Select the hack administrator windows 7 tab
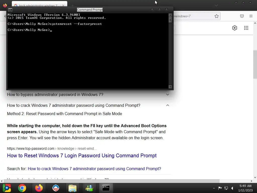257x193 pixels. tap(38, 6)
